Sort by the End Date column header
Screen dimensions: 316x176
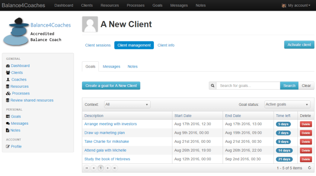coord(233,116)
